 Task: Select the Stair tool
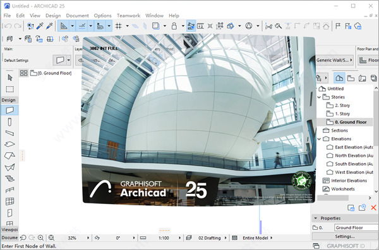pyautogui.click(x=9, y=178)
